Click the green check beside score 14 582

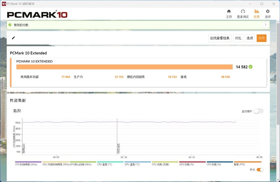point(251,67)
